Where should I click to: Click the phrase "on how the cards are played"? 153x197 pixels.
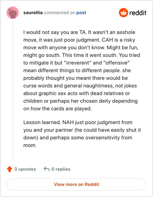(57, 108)
